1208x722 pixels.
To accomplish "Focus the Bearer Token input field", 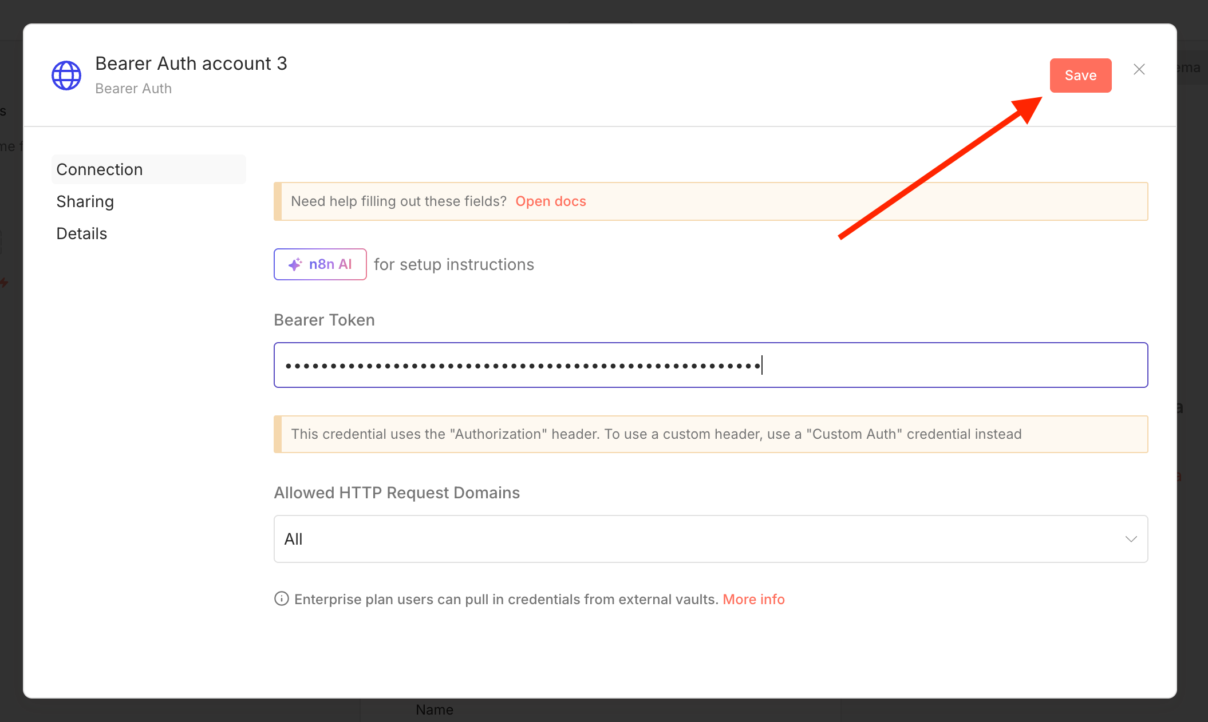I will pos(710,365).
